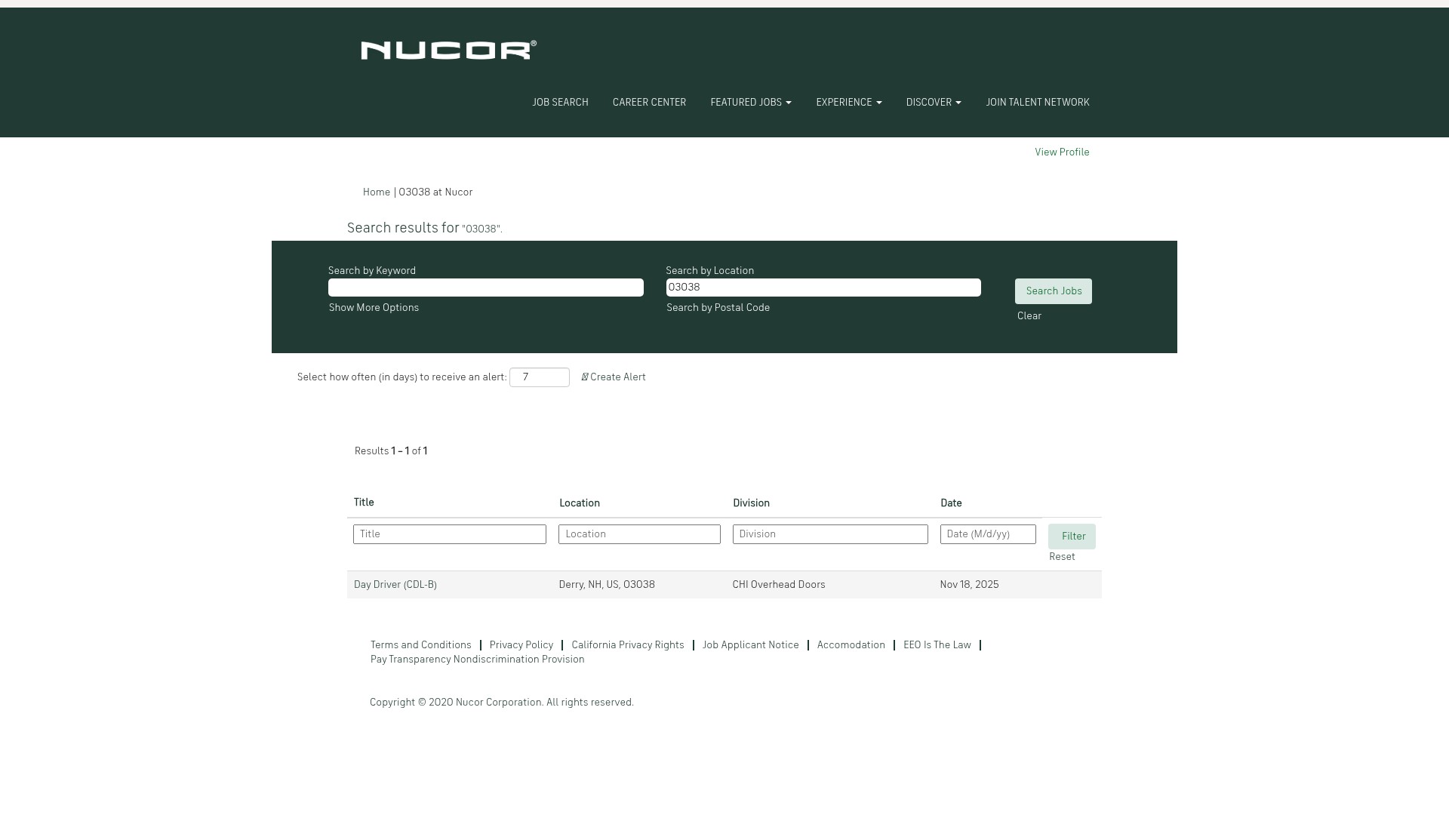Open the Privacy Policy link
Image resolution: width=1449 pixels, height=815 pixels.
521,645
